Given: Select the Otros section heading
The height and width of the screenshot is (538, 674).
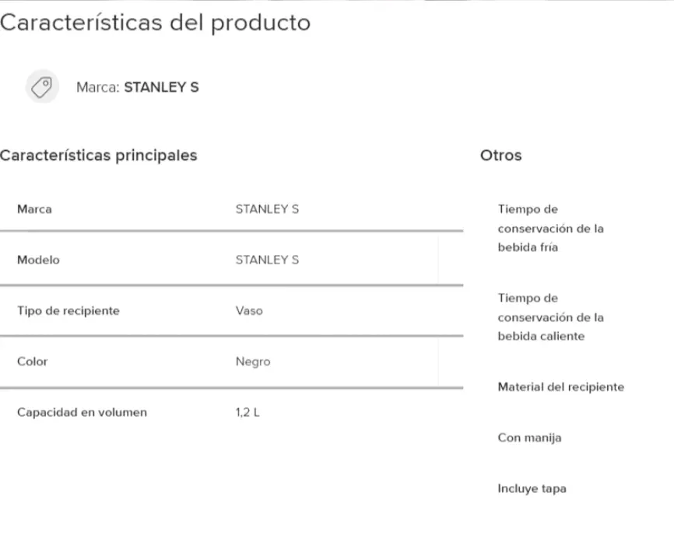Looking at the screenshot, I should pyautogui.click(x=500, y=155).
